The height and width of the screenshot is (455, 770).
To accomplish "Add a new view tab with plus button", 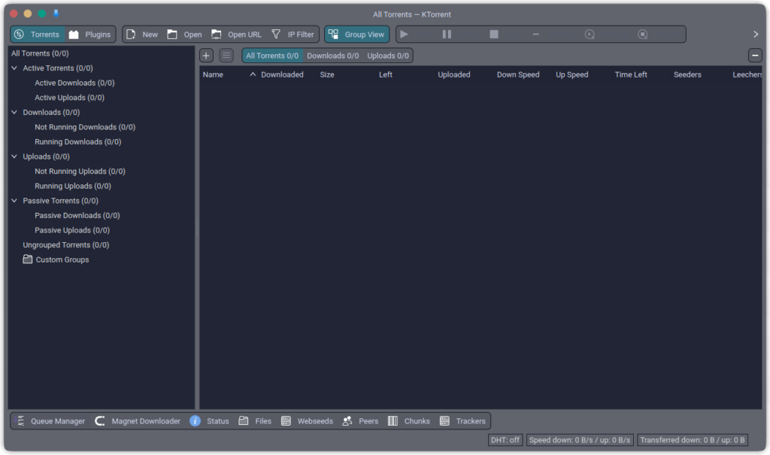I will (206, 56).
